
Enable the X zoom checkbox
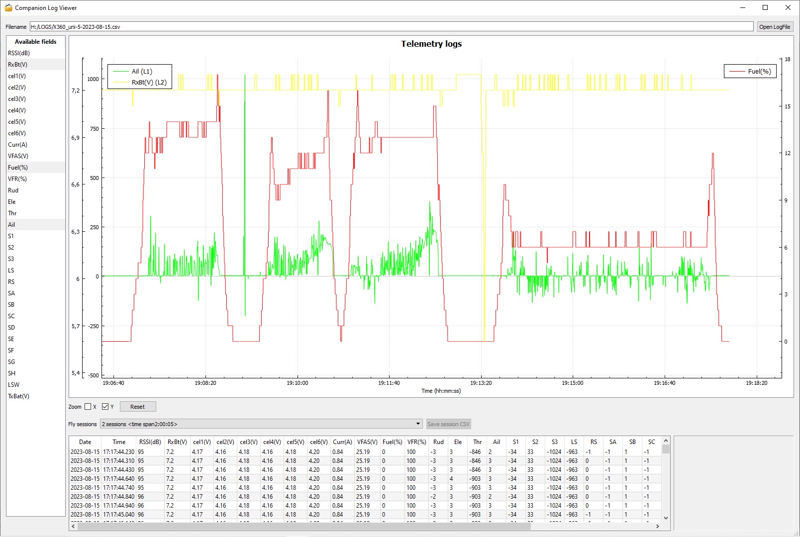(88, 407)
